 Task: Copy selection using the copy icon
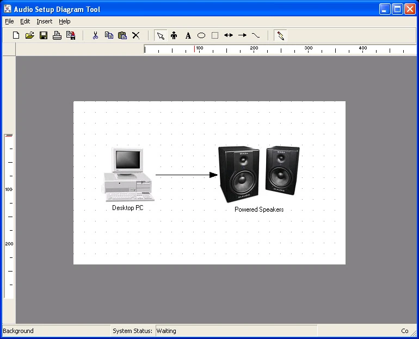pyautogui.click(x=109, y=35)
